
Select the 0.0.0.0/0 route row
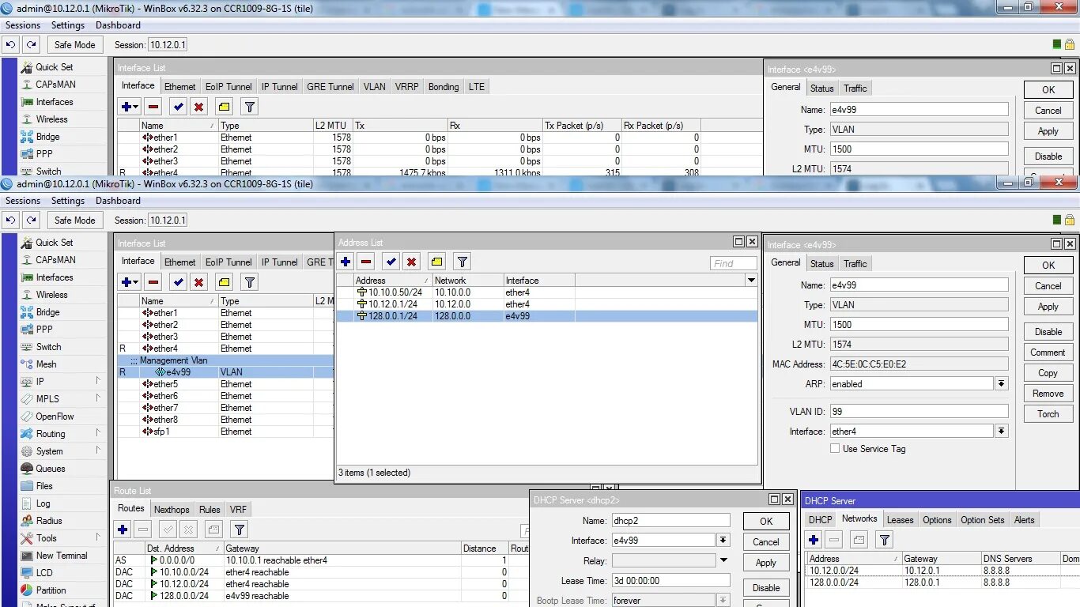pyautogui.click(x=321, y=560)
